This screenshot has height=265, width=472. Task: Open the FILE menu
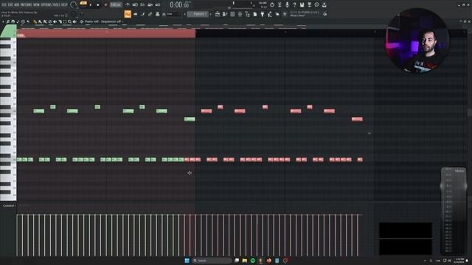(4, 5)
